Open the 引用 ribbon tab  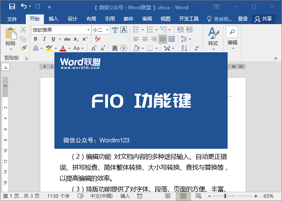(x=110, y=19)
